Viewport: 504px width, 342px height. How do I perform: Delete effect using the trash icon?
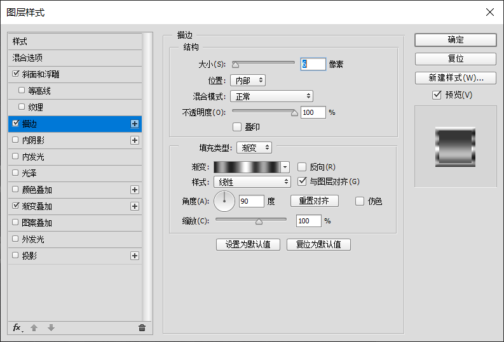(x=142, y=327)
